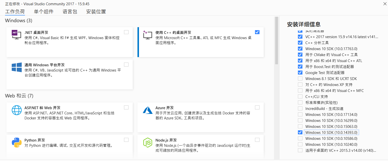Check Windows 10 SDK (10.0.10586.0)
Image resolution: width=388 pixels, height=161 pixels.
tap(300, 138)
